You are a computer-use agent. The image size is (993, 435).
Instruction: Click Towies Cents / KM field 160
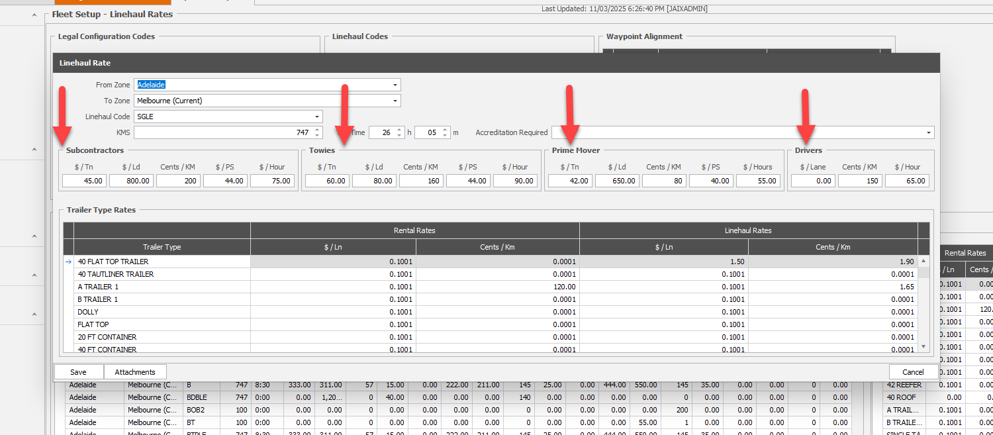[x=421, y=181]
